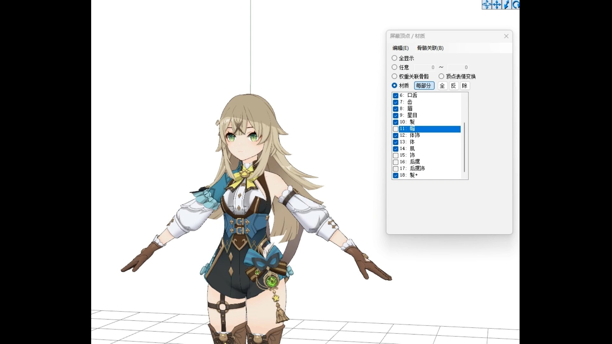Click the four-way move view control icon

coord(497,4)
